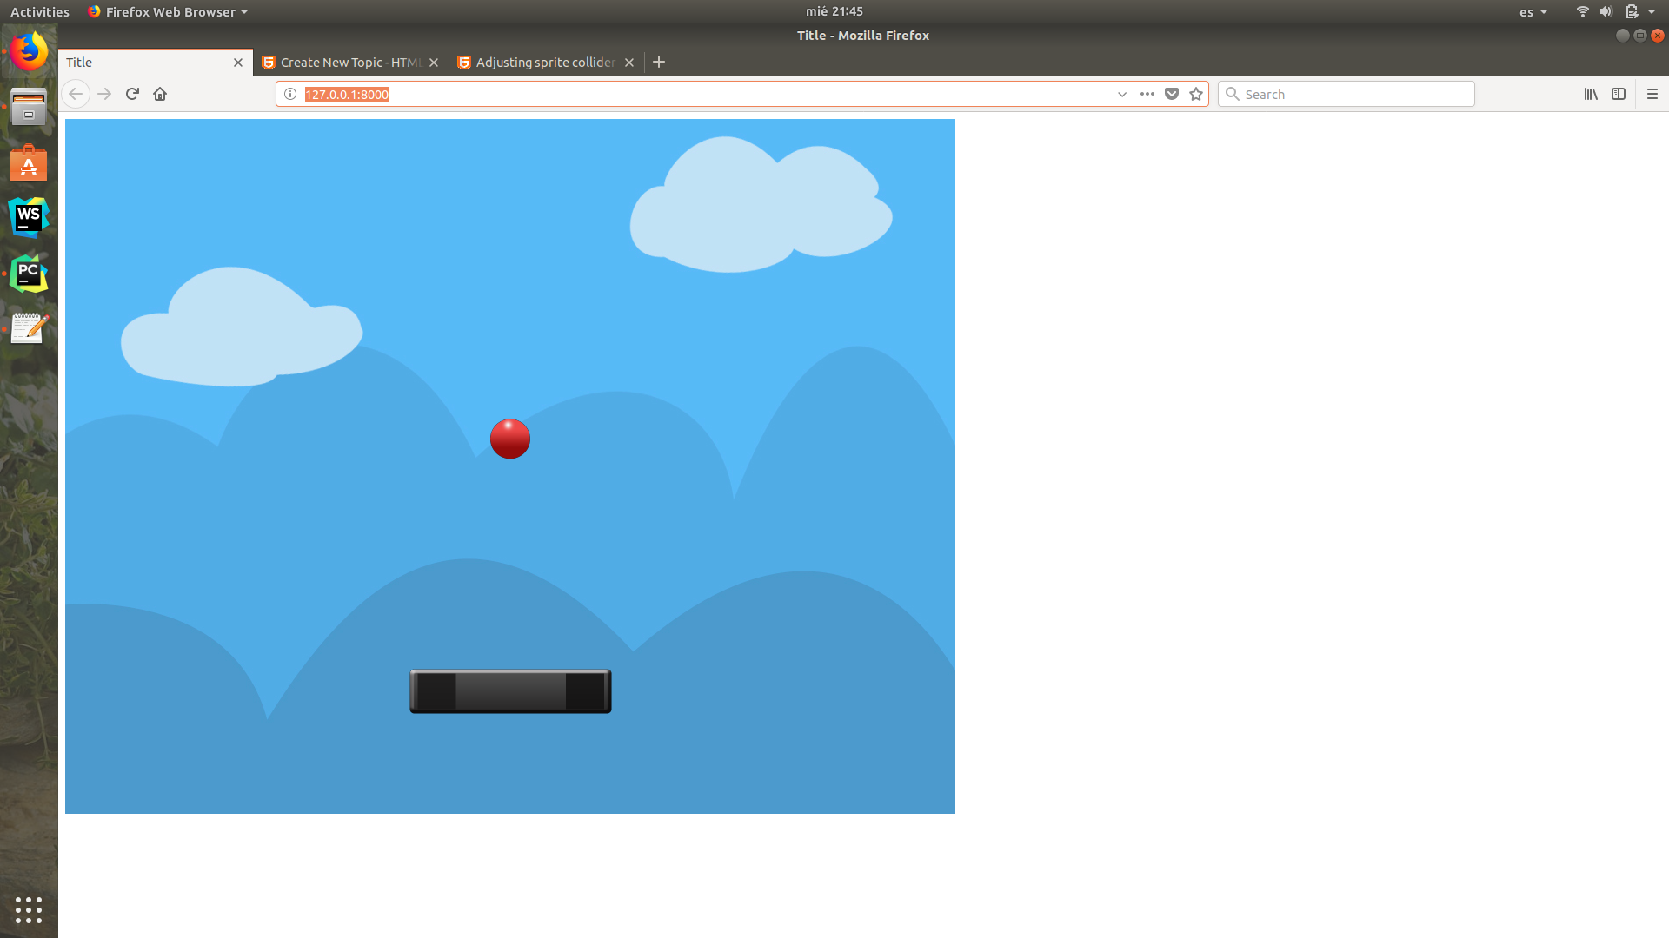Toggle the sidebar view icon
This screenshot has height=938, width=1669.
(1619, 94)
